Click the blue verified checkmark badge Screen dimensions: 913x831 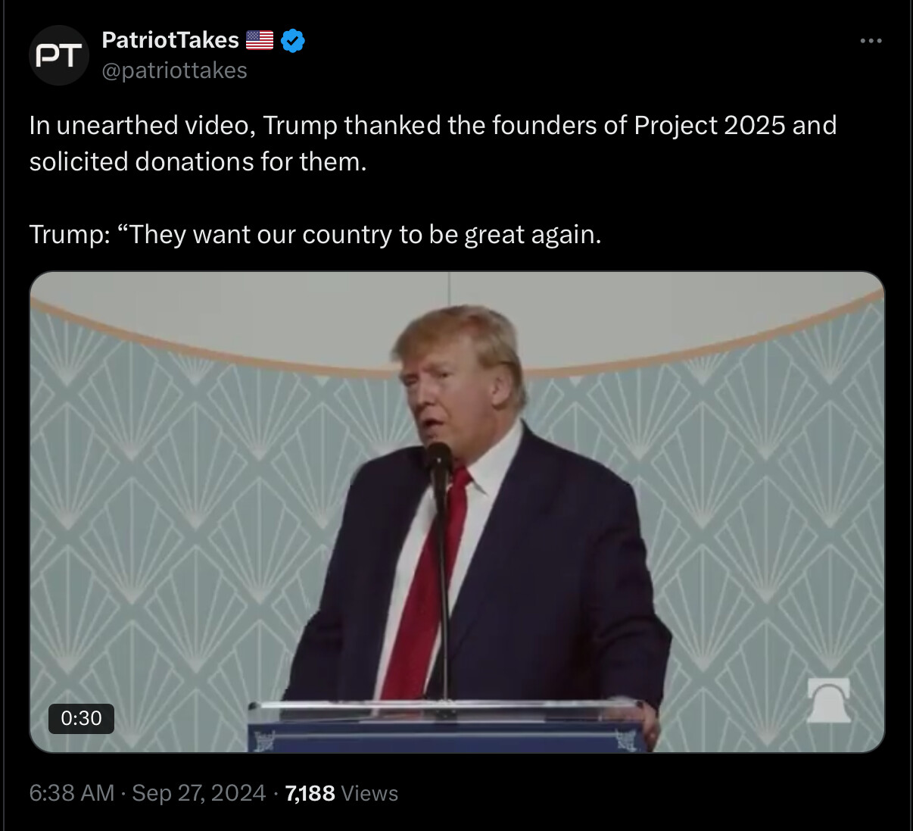293,40
